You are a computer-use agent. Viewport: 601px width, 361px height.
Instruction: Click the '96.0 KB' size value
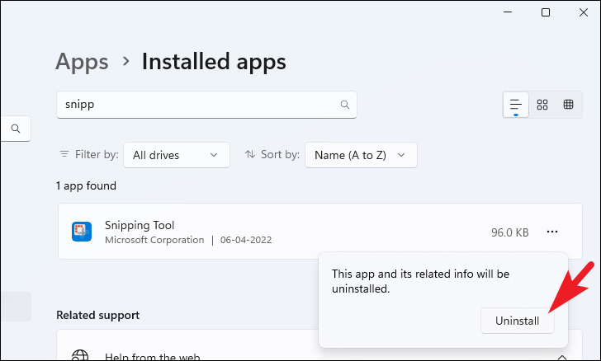click(x=510, y=232)
